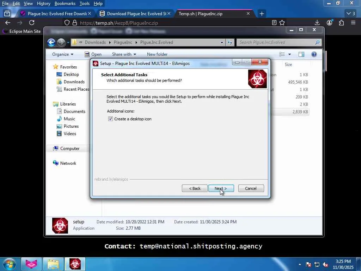Toggle the preview pane icon
Viewport: 361px width, 271px height.
point(301,54)
